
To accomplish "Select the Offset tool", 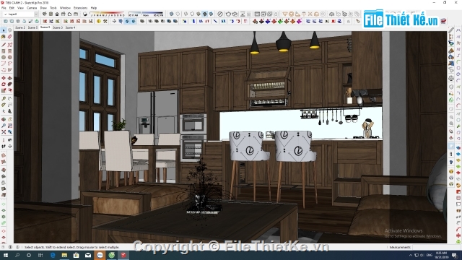I will (9, 90).
